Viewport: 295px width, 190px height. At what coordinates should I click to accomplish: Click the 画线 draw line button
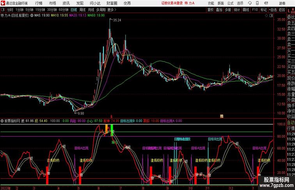pos(246,10)
